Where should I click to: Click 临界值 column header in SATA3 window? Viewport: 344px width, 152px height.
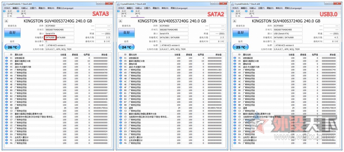[x=86, y=55]
